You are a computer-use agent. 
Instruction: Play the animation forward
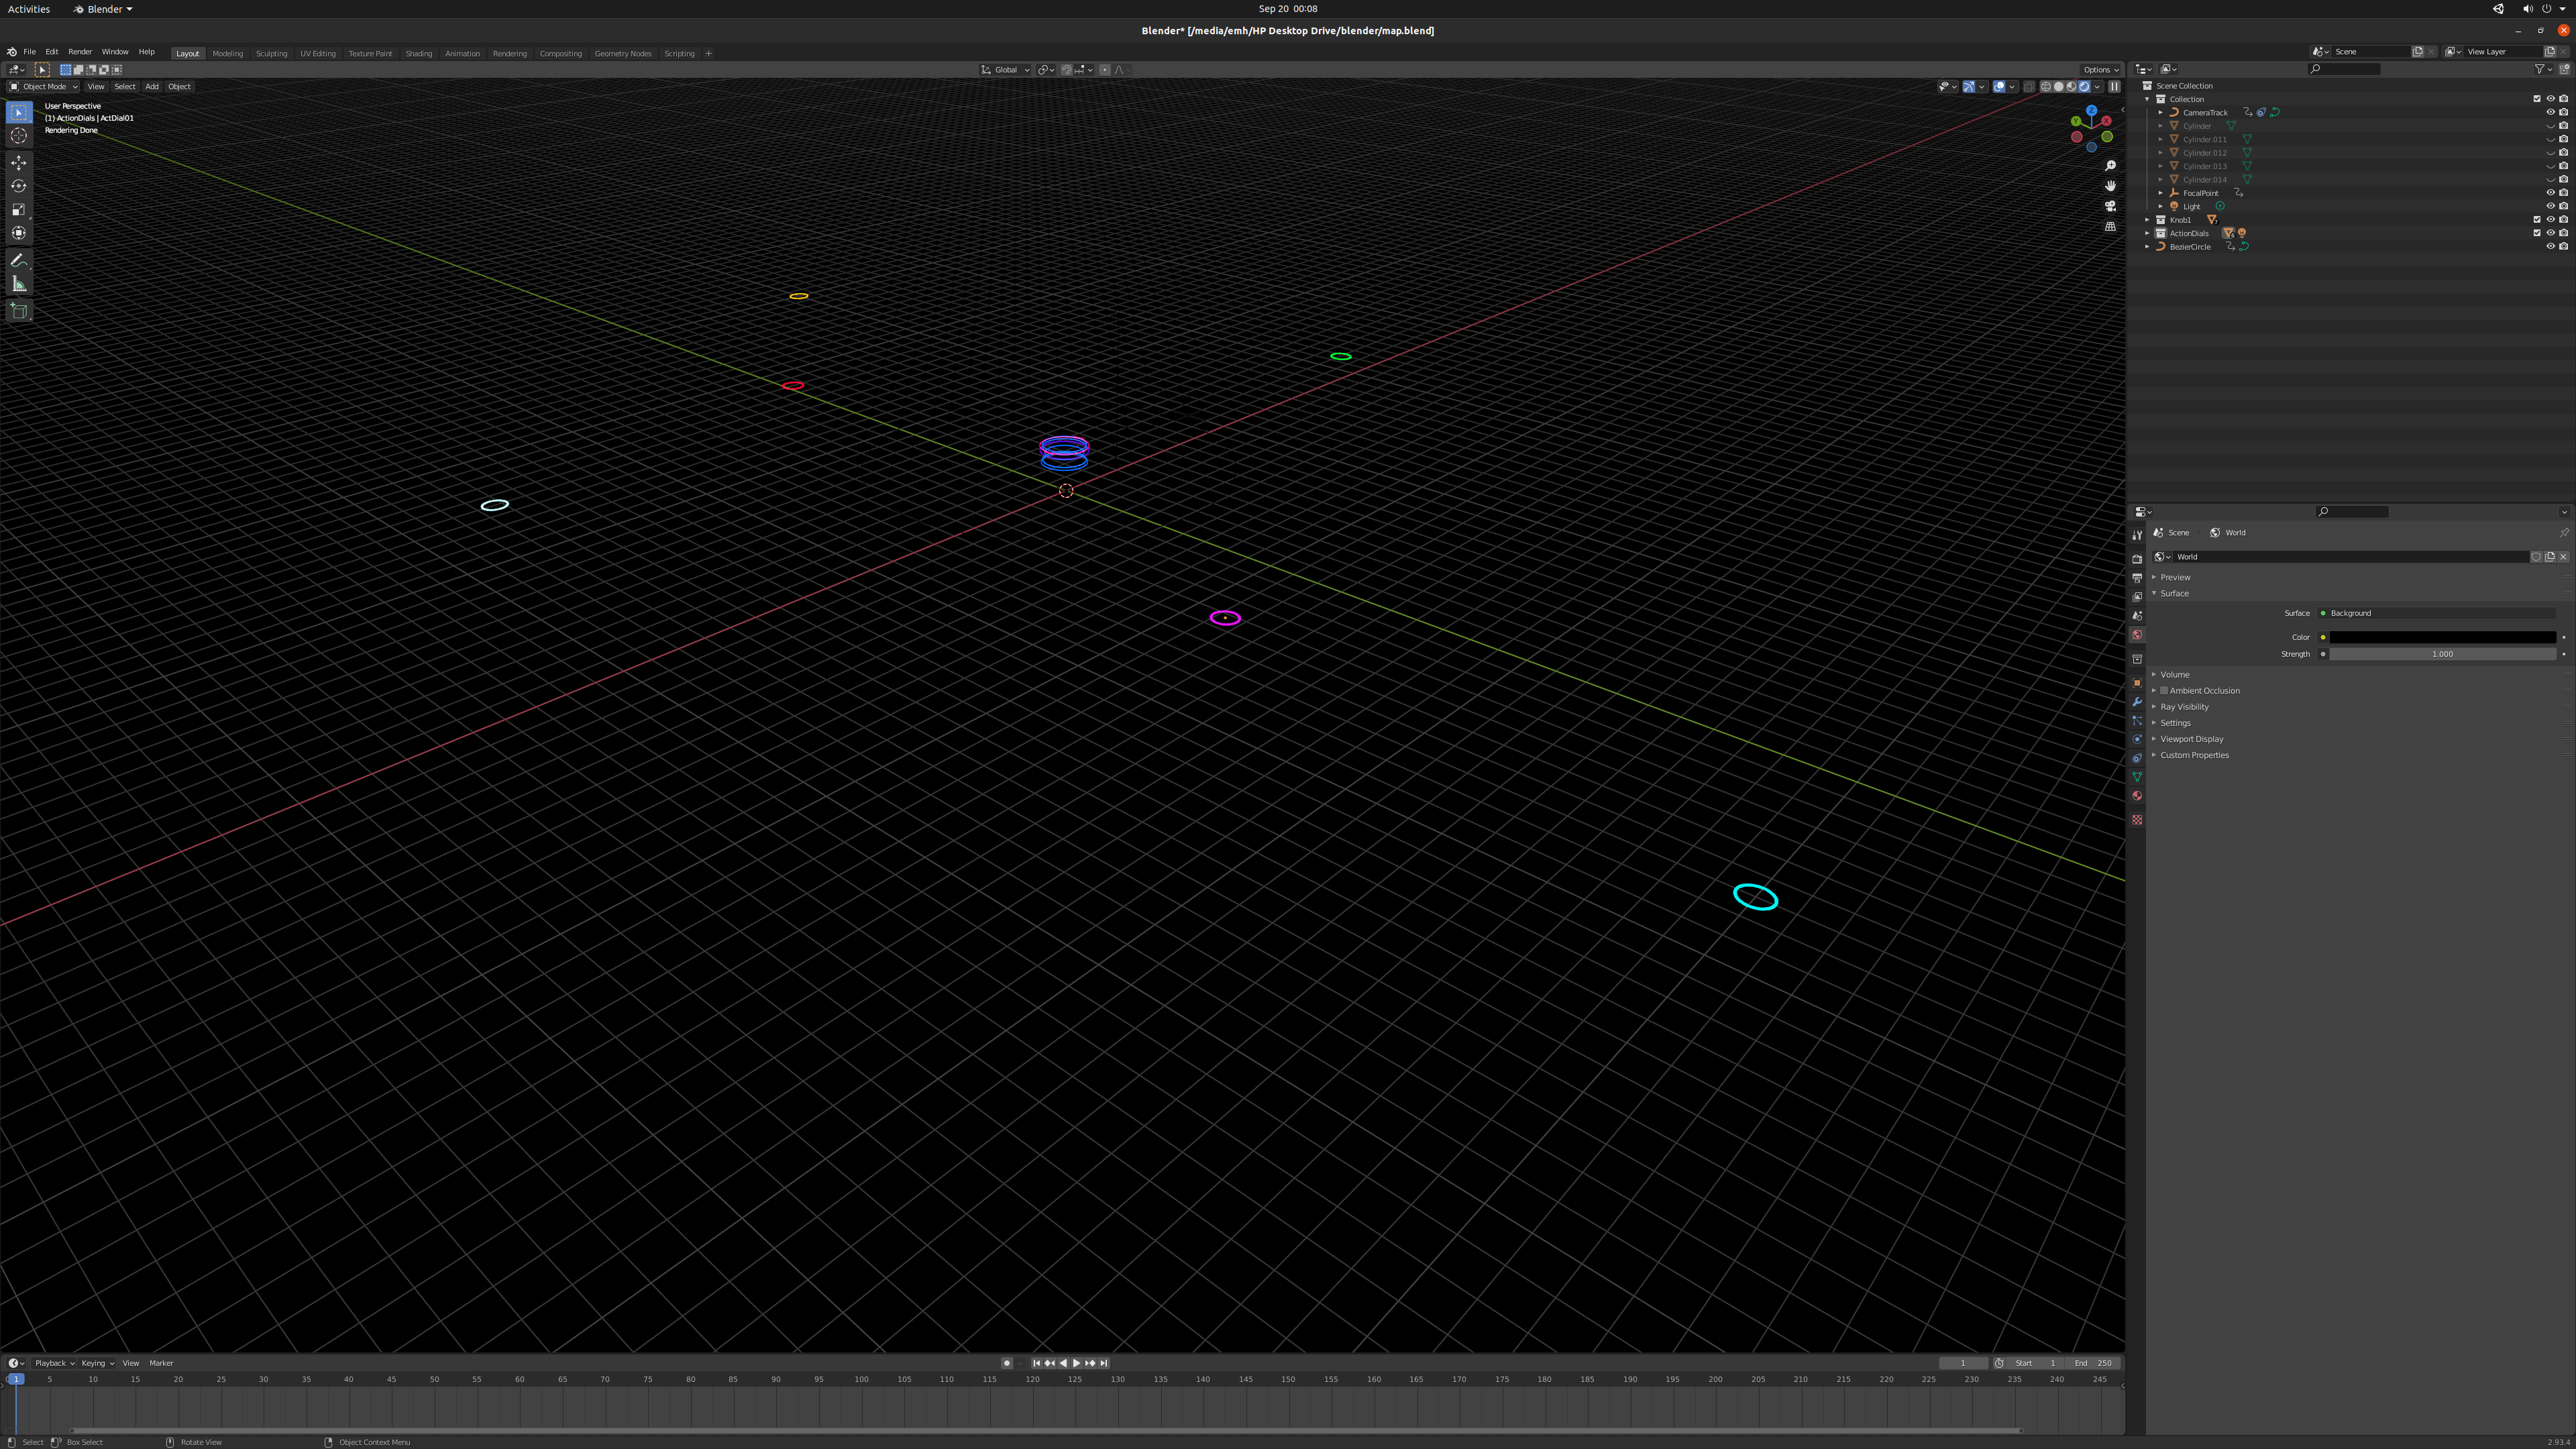click(1077, 1363)
